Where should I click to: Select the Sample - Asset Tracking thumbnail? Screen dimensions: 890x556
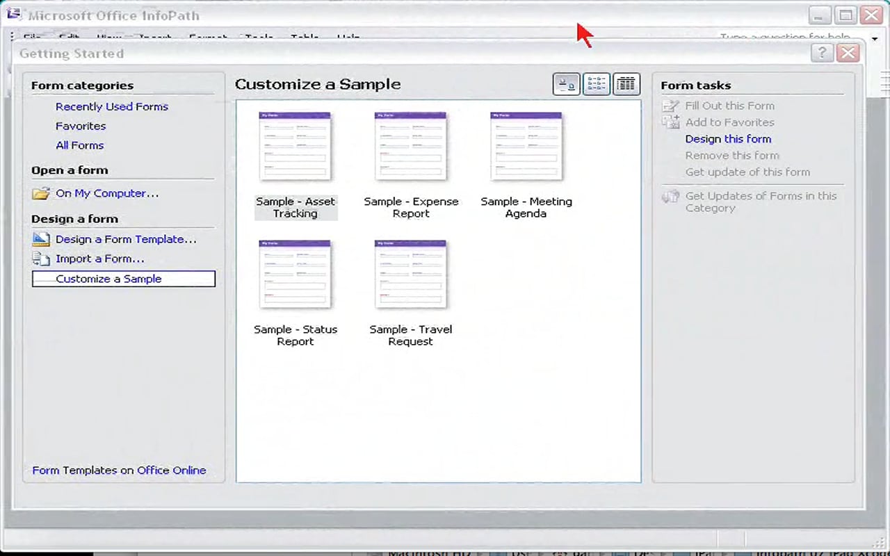click(296, 147)
